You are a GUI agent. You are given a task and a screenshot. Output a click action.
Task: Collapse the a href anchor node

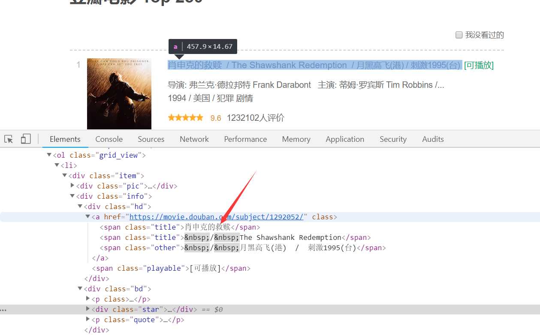(x=87, y=217)
